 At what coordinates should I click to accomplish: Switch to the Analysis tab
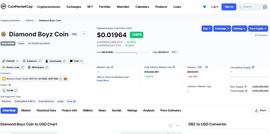point(149,111)
